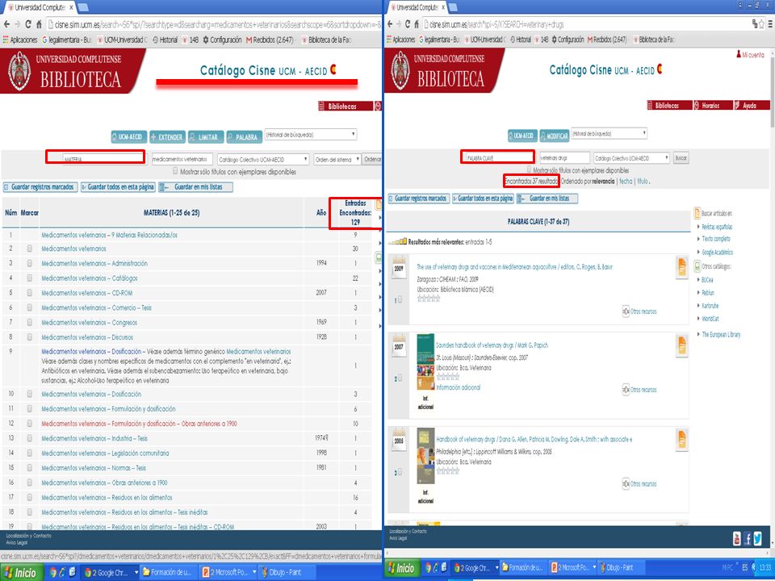Open 'Google Académico' link in the right sidebar
775x581 pixels.
(x=717, y=253)
